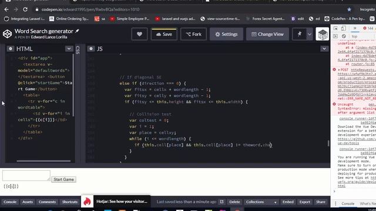Open Shortcuts panel
Viewport: 376px width, 211px height.
tap(70, 202)
